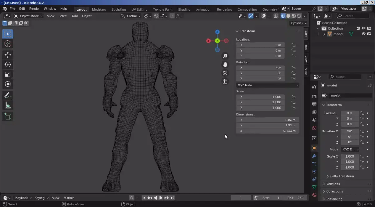Image resolution: width=375 pixels, height=207 pixels.
Task: Select the Rotate tool
Action: [8, 65]
